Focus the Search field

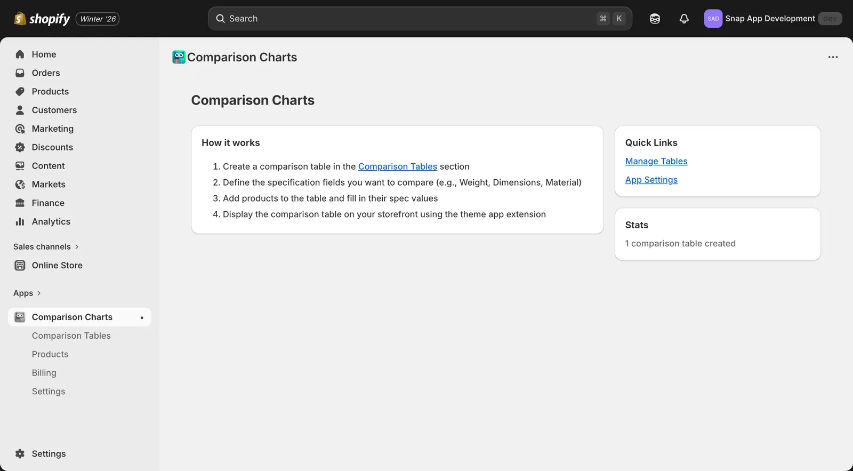point(420,19)
